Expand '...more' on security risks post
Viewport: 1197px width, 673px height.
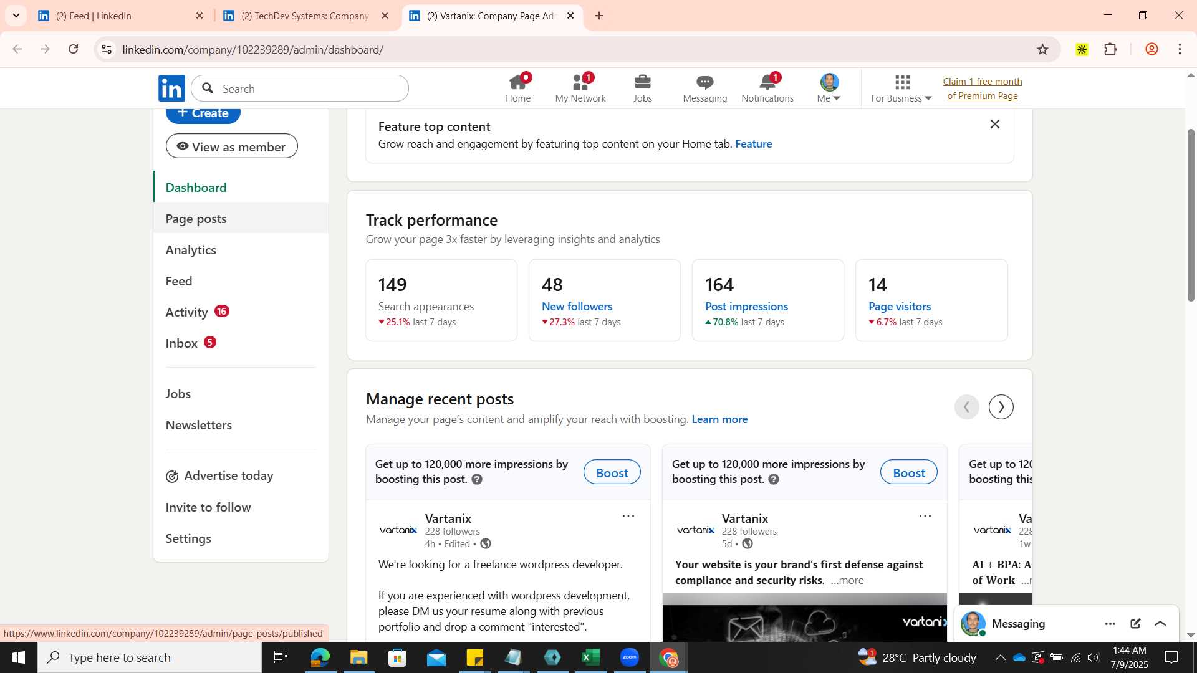point(847,580)
